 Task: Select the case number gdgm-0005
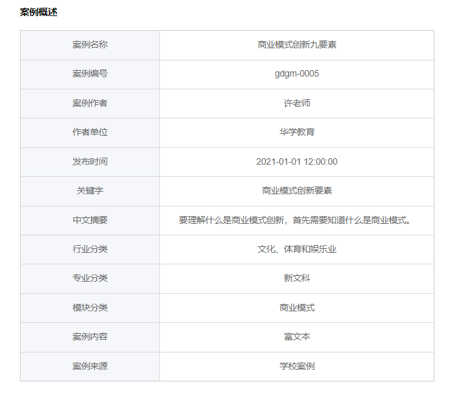[296, 74]
